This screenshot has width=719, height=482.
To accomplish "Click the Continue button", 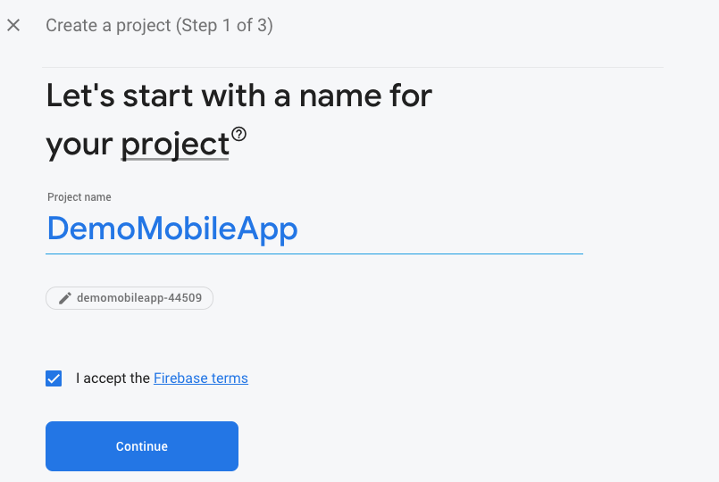I will pos(142,446).
